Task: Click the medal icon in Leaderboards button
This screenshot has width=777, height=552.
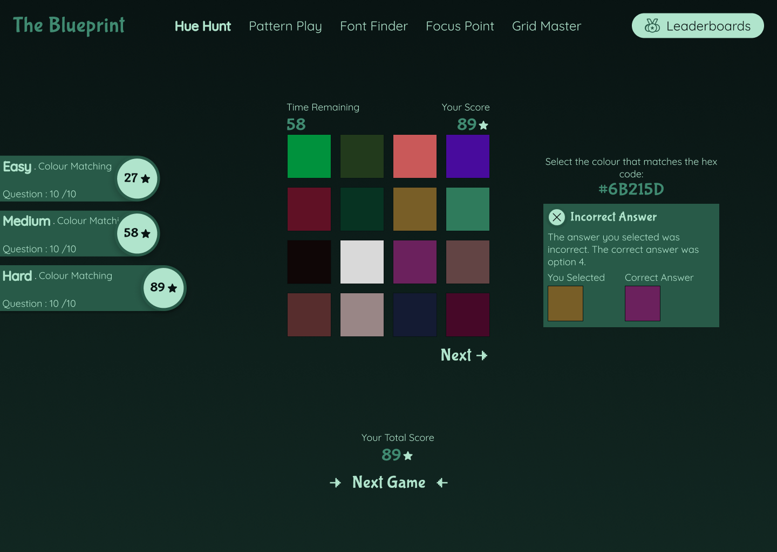Action: pos(652,26)
